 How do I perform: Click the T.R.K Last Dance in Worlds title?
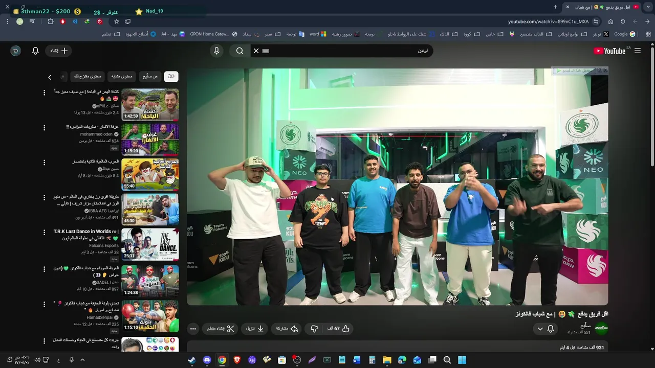(85, 235)
